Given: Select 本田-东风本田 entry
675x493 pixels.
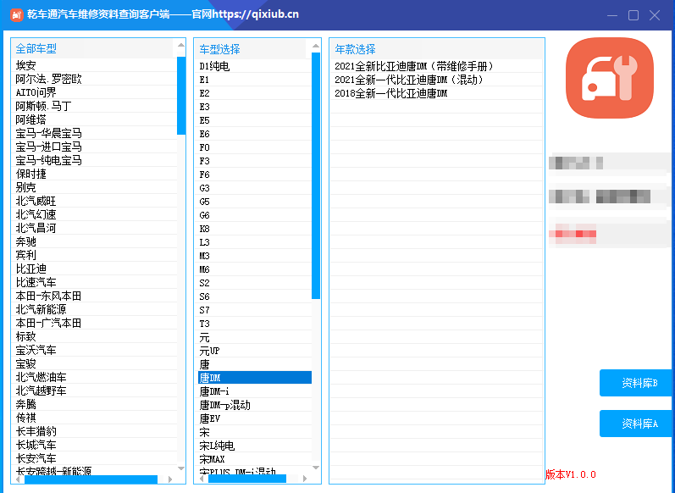Looking at the screenshot, I should (94, 296).
